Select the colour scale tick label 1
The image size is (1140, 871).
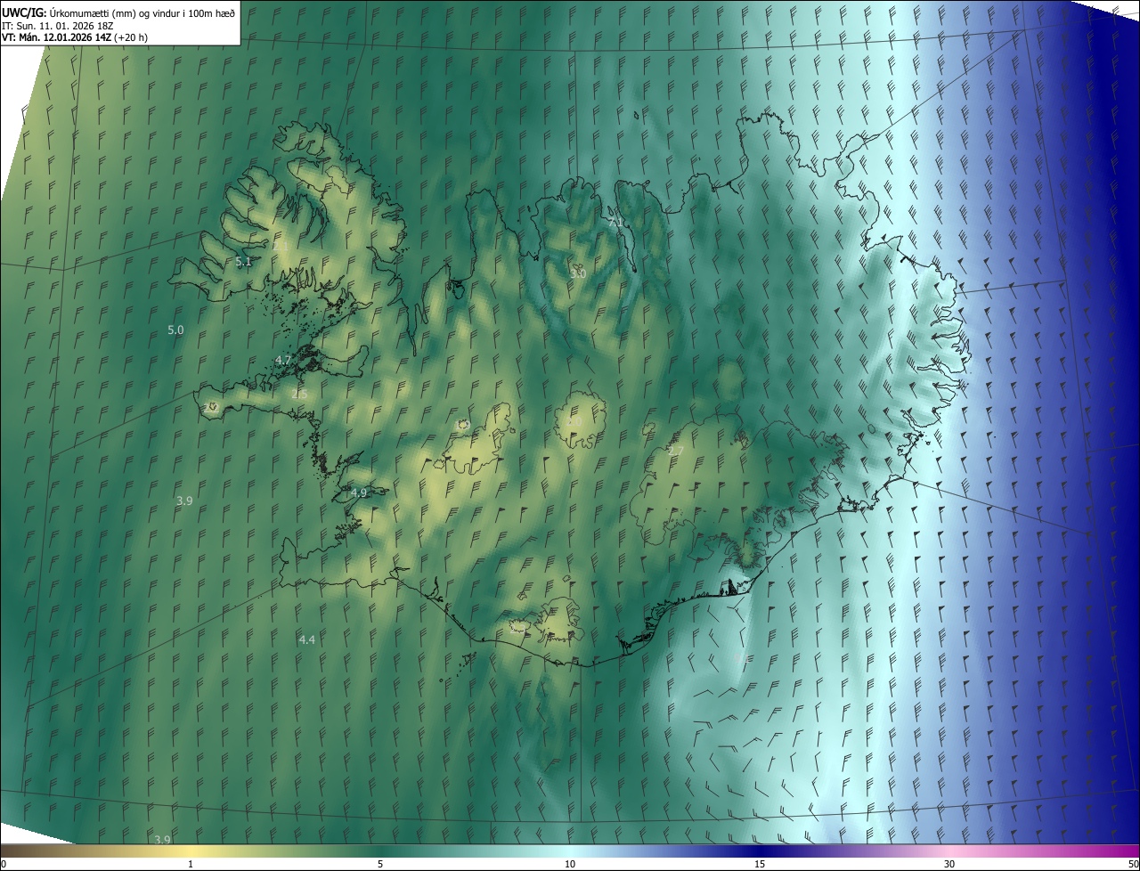click(191, 864)
